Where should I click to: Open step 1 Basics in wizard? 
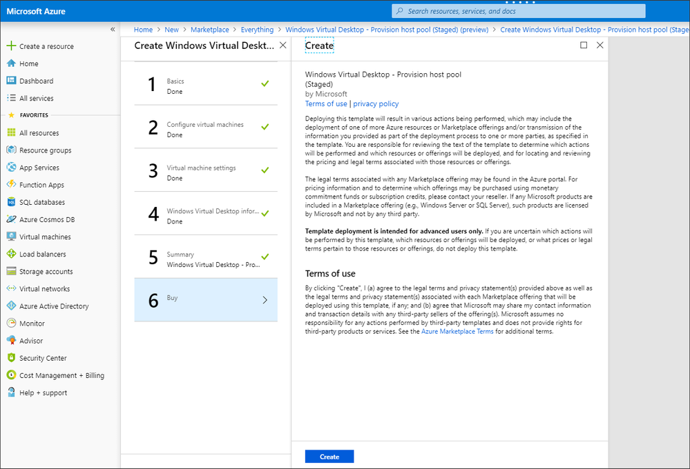pos(206,83)
